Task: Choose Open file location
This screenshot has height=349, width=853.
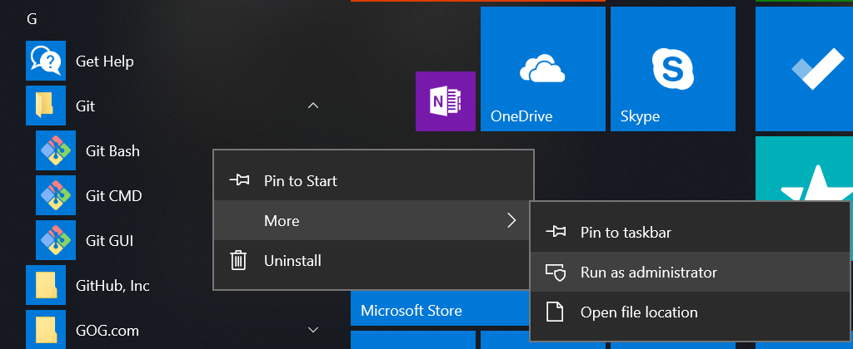Action: tap(638, 312)
